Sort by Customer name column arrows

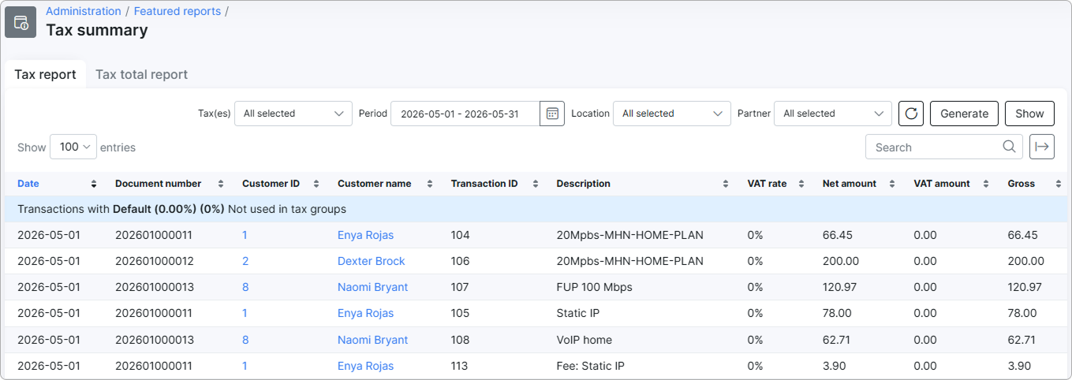(x=430, y=184)
